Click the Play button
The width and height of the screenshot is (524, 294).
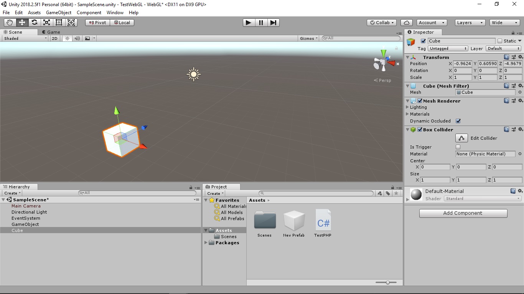coord(249,23)
